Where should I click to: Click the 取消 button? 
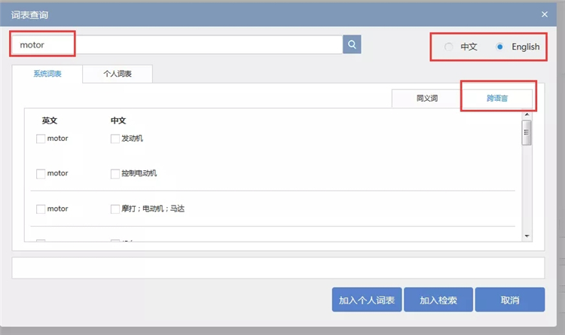509,300
